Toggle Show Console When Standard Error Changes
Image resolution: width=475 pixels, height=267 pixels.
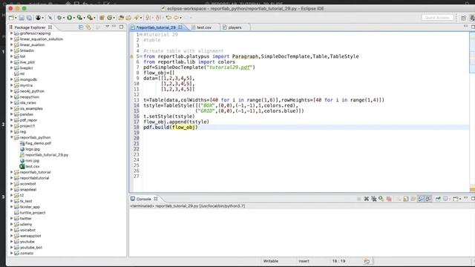tap(428, 199)
